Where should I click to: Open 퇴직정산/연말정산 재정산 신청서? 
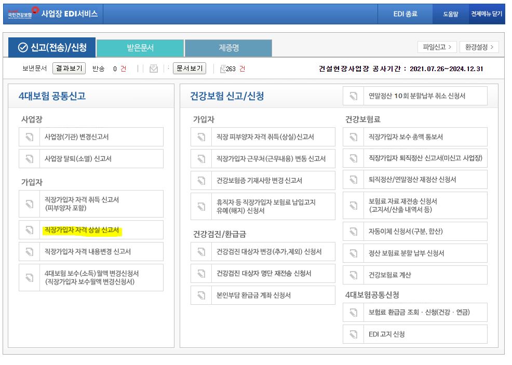tap(415, 180)
